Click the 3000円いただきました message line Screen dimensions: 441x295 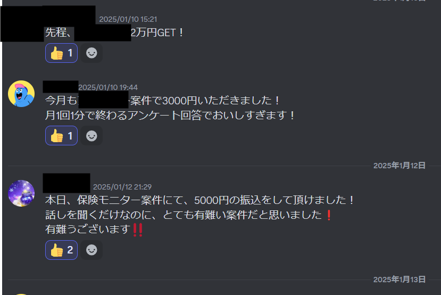pyautogui.click(x=163, y=101)
